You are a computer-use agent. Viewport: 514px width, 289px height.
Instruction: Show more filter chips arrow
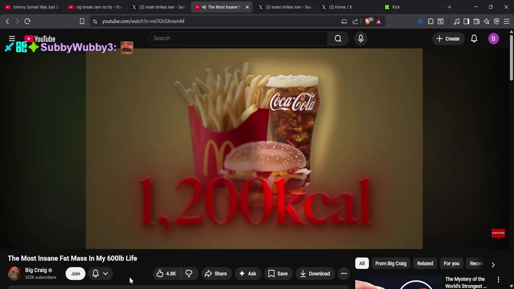pyautogui.click(x=493, y=265)
